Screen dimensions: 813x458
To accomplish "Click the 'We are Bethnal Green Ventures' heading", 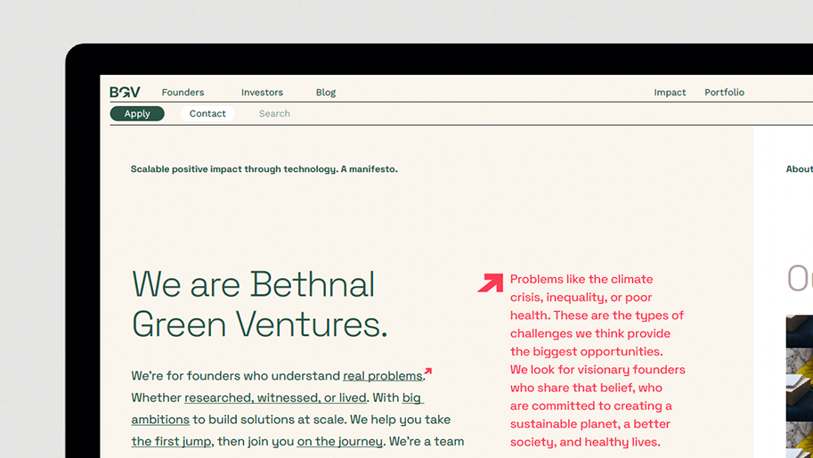I will (260, 305).
